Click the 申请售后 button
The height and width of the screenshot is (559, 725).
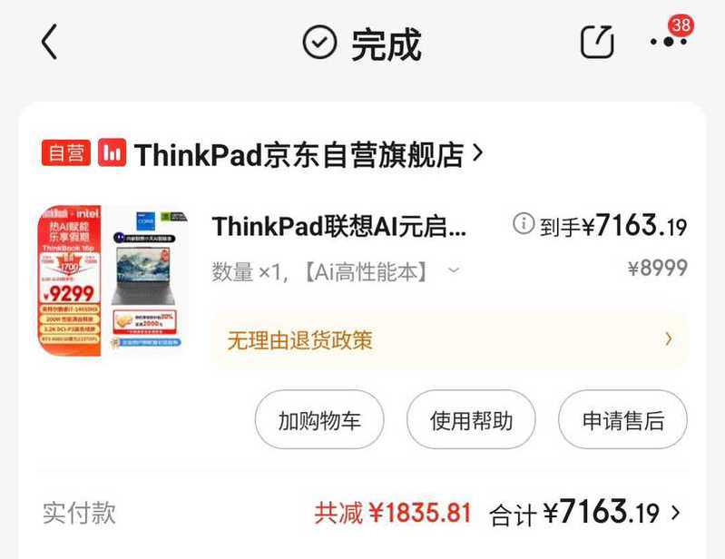622,419
